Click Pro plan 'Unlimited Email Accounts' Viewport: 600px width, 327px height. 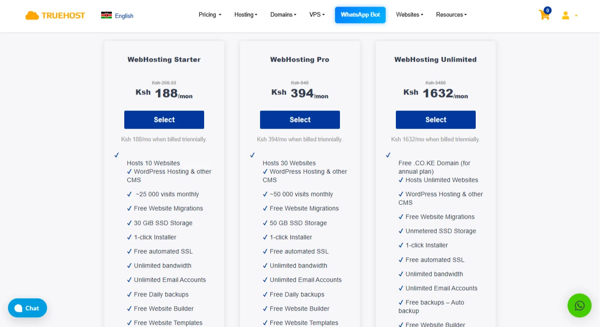[306, 280]
